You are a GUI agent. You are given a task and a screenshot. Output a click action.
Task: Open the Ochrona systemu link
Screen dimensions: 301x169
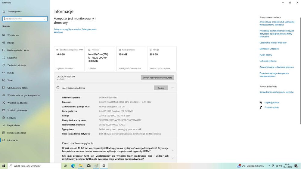click(268, 61)
